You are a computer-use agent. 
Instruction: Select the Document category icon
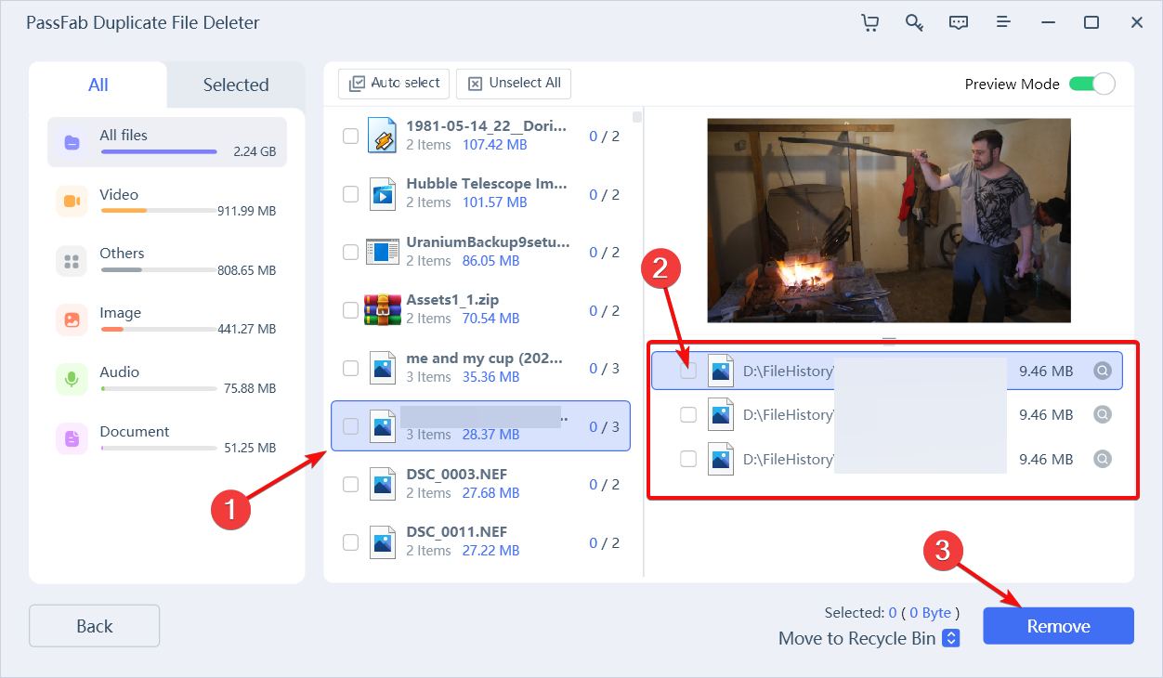click(72, 438)
